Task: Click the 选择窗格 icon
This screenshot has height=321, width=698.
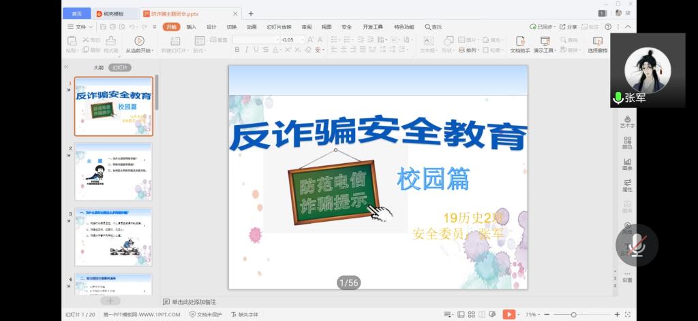Action: [x=597, y=41]
